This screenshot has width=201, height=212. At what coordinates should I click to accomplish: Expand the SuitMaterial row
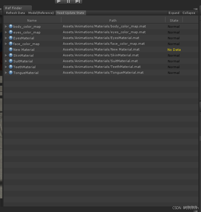tap(6, 61)
